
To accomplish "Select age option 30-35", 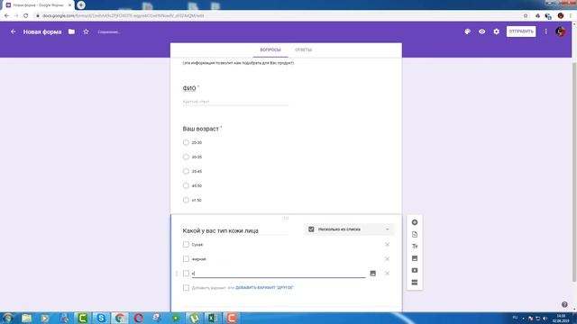I will coord(186,157).
